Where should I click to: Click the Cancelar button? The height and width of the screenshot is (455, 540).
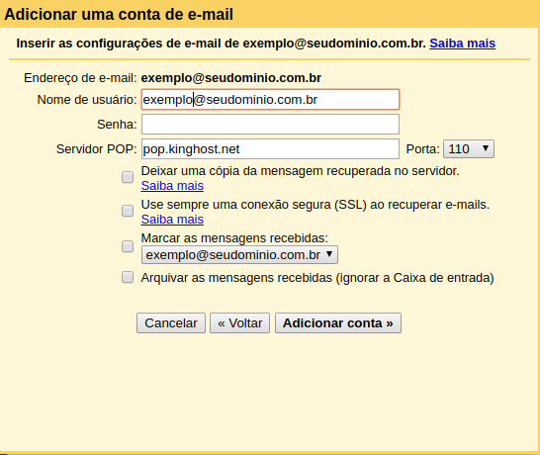[x=171, y=323]
